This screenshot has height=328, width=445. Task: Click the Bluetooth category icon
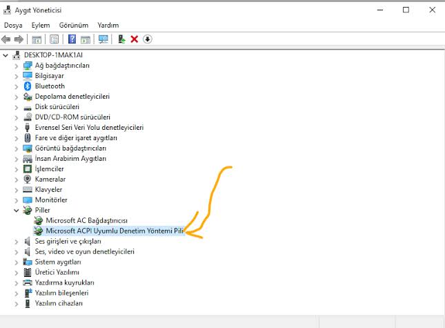pyautogui.click(x=27, y=86)
